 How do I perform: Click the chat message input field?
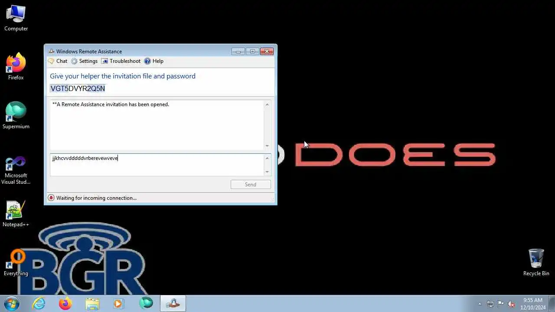coord(157,165)
